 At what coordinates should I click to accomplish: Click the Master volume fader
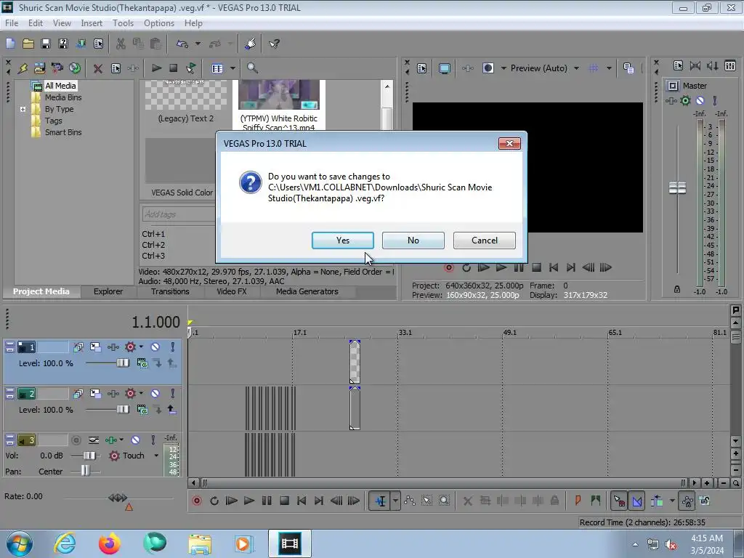(x=677, y=188)
